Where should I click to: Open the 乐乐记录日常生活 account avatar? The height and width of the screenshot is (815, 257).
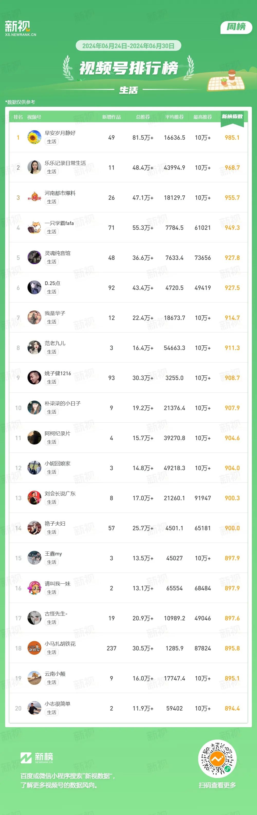click(x=34, y=167)
